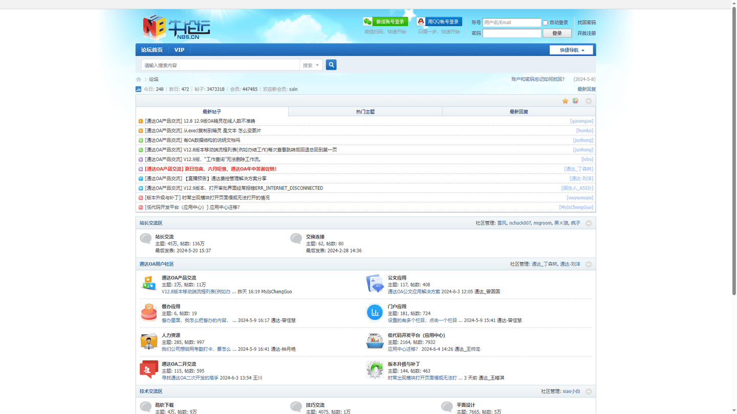737x414 pixels.
Task: Switch to the 最新帖子 tab
Action: (212, 111)
